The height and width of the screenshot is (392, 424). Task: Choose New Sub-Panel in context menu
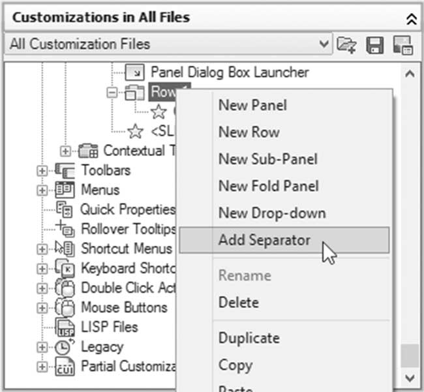coord(267,159)
